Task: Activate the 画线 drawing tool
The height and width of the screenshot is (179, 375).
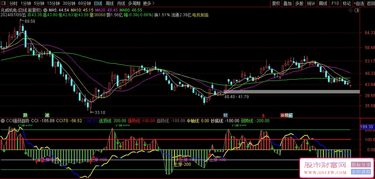Action: tap(323, 3)
